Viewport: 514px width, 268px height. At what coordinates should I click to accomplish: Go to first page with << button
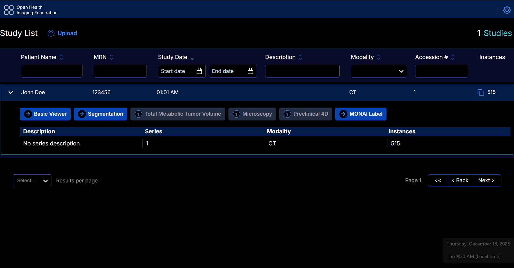pyautogui.click(x=438, y=181)
